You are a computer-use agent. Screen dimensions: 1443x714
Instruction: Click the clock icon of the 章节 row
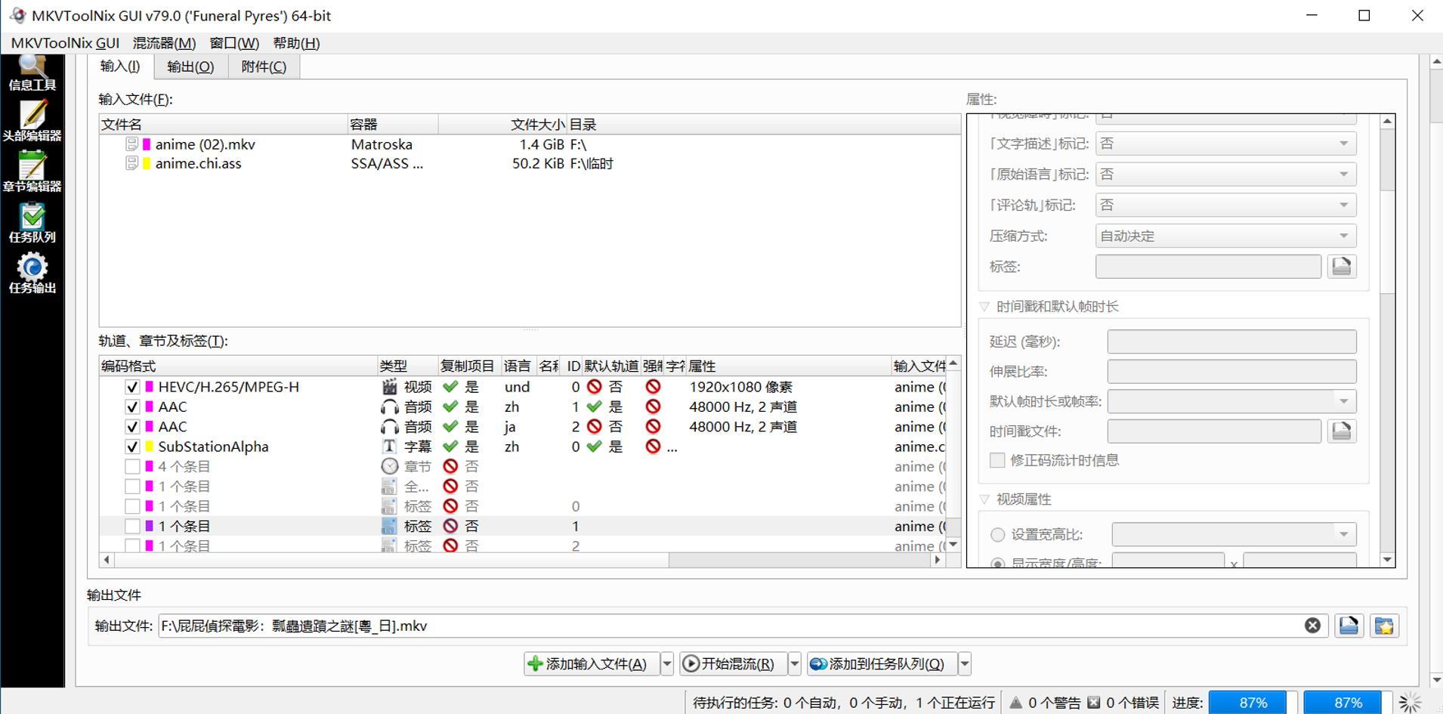389,466
